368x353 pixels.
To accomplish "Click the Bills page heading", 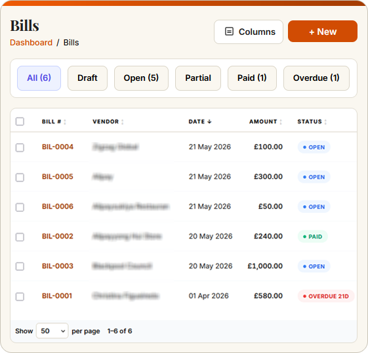I will click(24, 26).
